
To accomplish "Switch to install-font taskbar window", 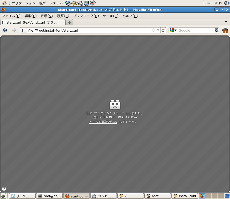I will [x=185, y=196].
